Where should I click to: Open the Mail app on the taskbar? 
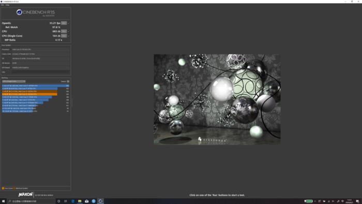point(86,201)
